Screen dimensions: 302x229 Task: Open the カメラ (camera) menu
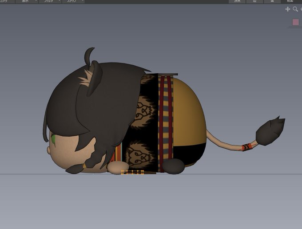coord(7,1)
